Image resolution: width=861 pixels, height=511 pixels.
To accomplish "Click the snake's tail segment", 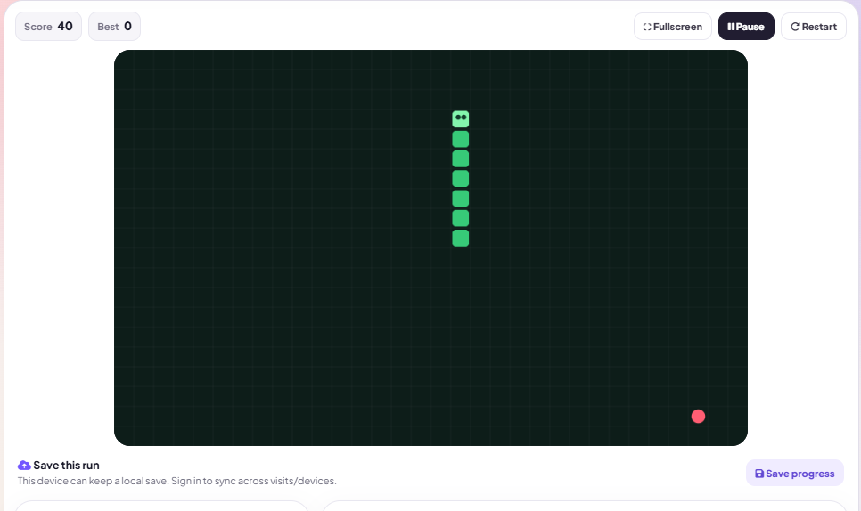I will 460,239.
